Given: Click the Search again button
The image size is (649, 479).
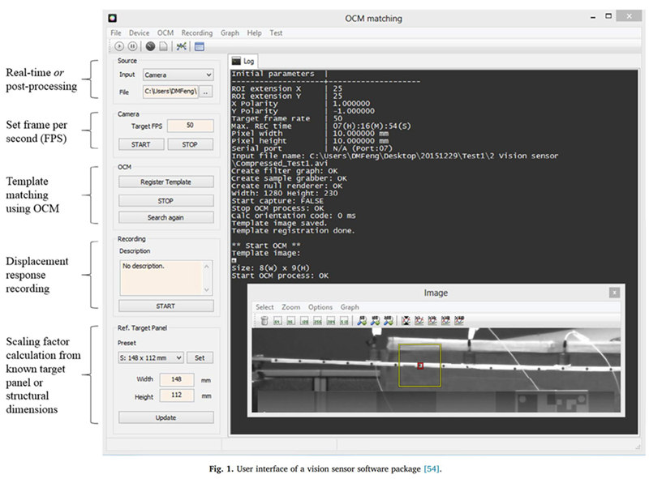Looking at the screenshot, I should (x=166, y=217).
